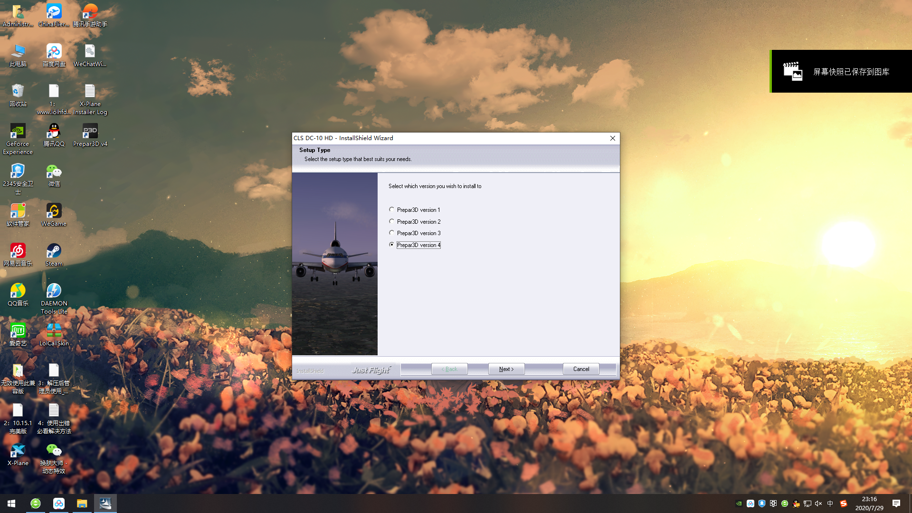The width and height of the screenshot is (912, 513).
Task: Open the 网易云音乐 desktop icon
Action: point(18,255)
